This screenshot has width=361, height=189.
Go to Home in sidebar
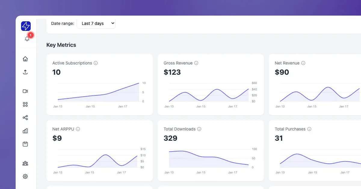pyautogui.click(x=25, y=59)
